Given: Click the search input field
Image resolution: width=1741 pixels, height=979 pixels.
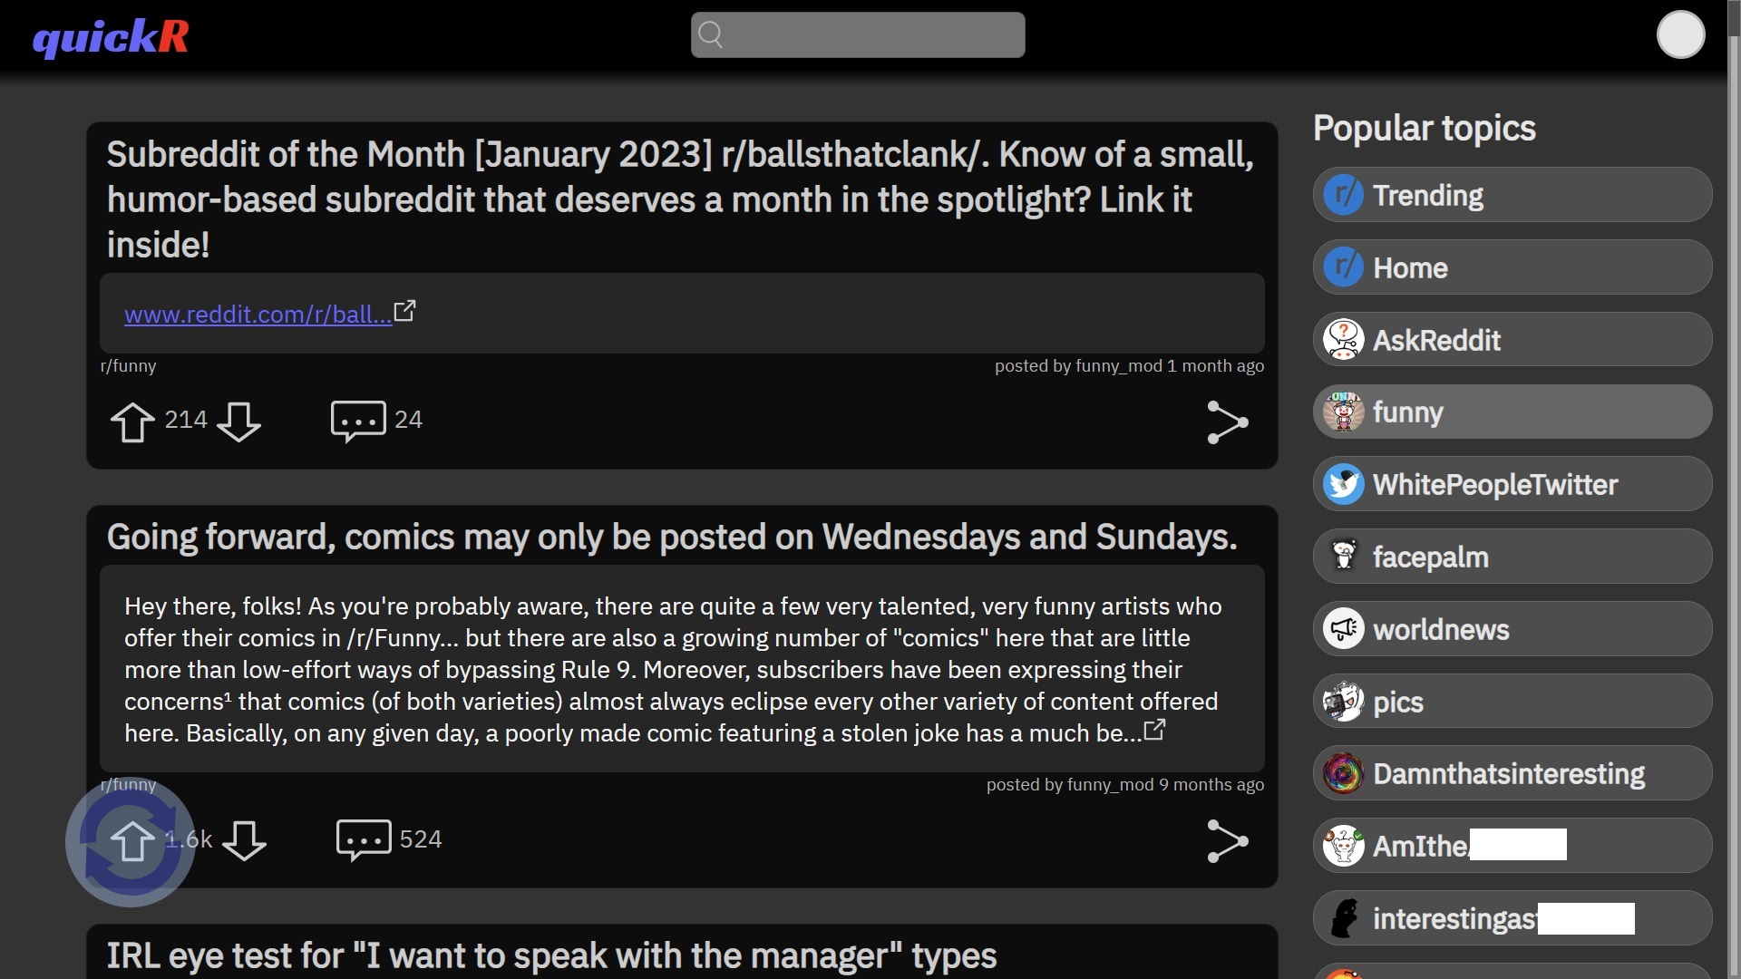Looking at the screenshot, I should (x=858, y=34).
